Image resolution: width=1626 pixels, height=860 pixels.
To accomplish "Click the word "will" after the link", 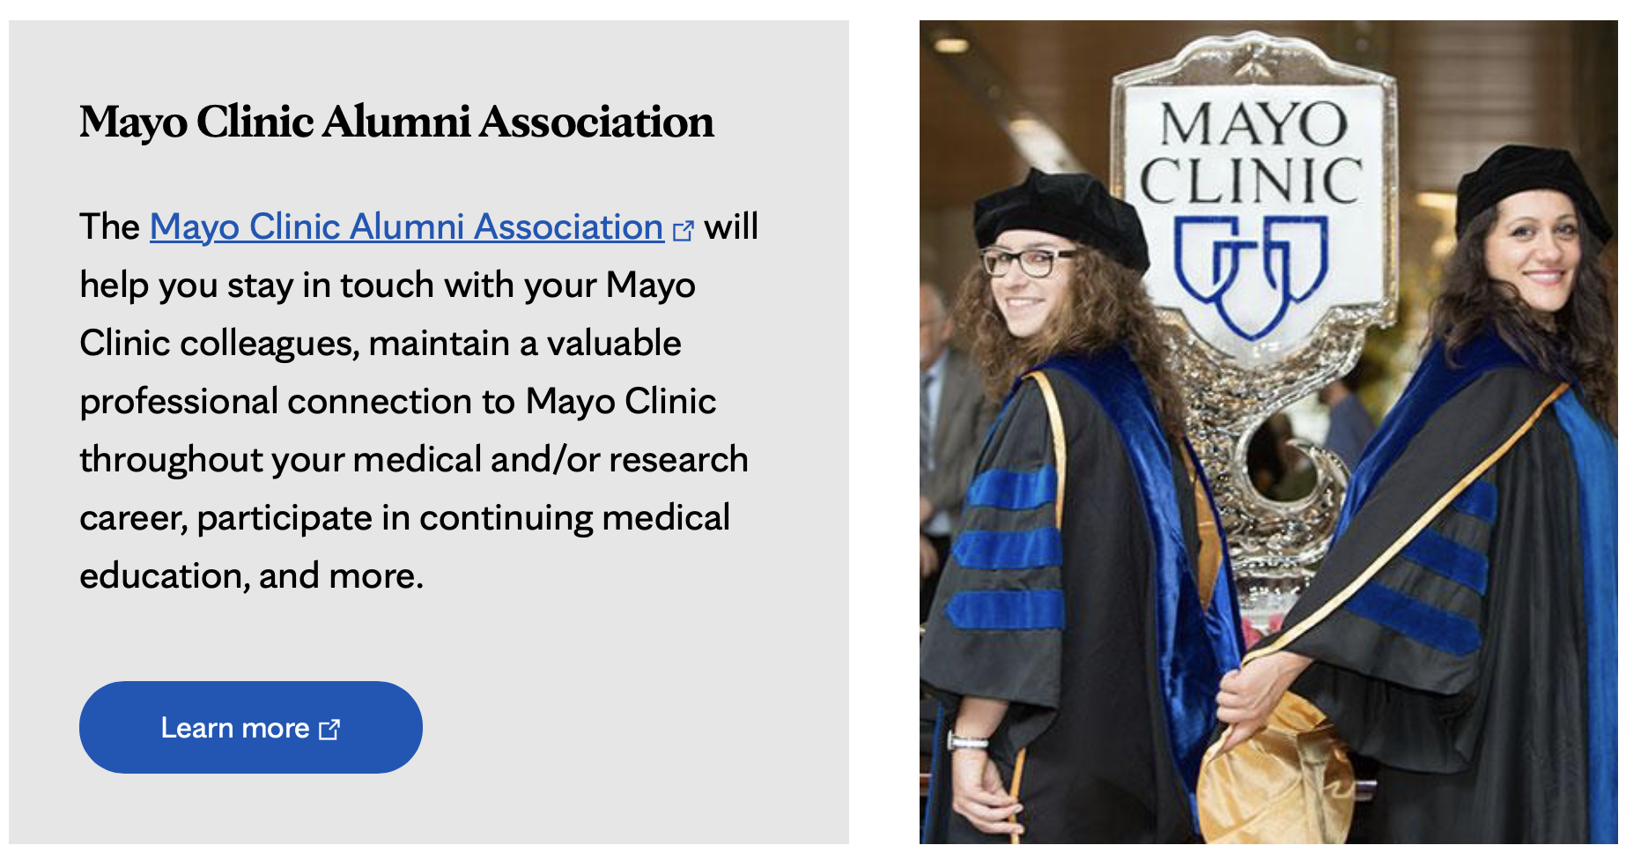I will click(x=731, y=227).
